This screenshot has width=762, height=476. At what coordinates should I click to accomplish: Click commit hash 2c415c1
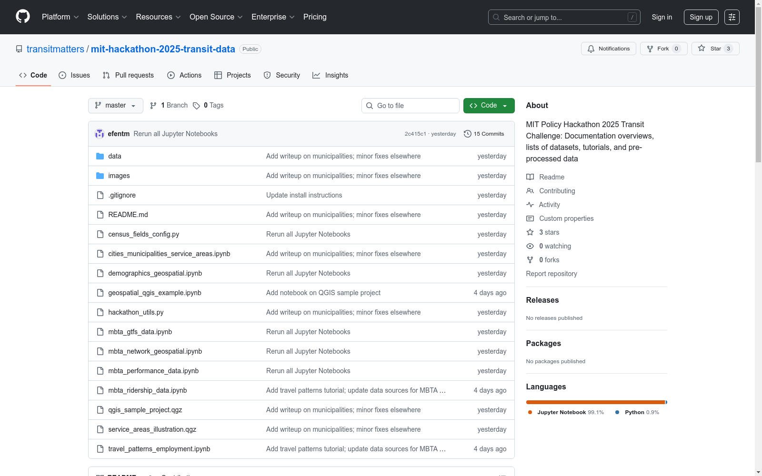[x=415, y=134]
